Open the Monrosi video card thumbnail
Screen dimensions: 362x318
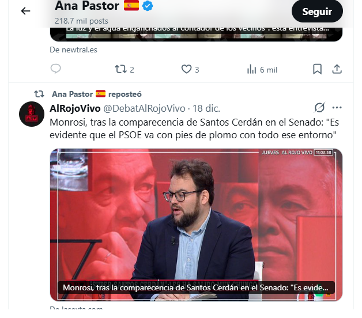[x=196, y=225]
